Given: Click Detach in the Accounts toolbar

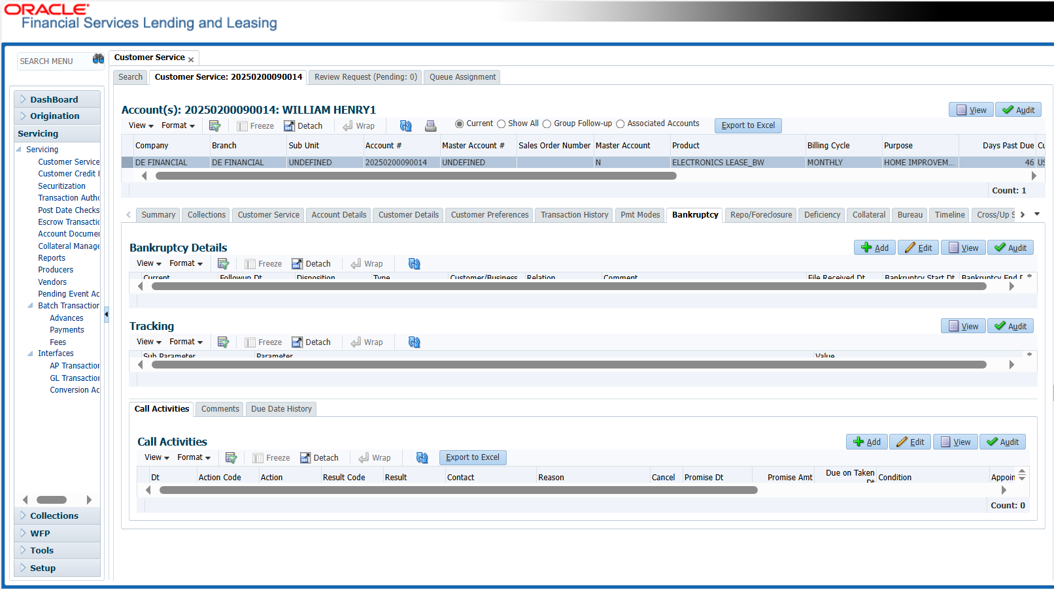Looking at the screenshot, I should coord(303,126).
